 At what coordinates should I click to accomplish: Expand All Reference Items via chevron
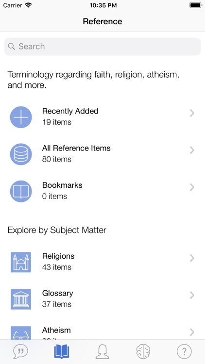(x=192, y=150)
